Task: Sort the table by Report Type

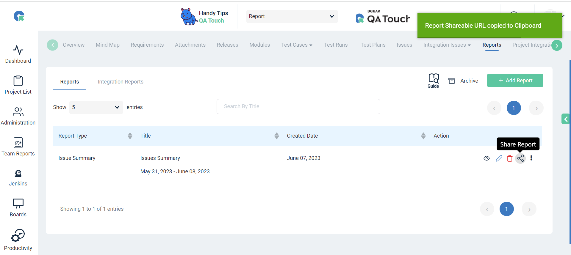Action: click(130, 136)
